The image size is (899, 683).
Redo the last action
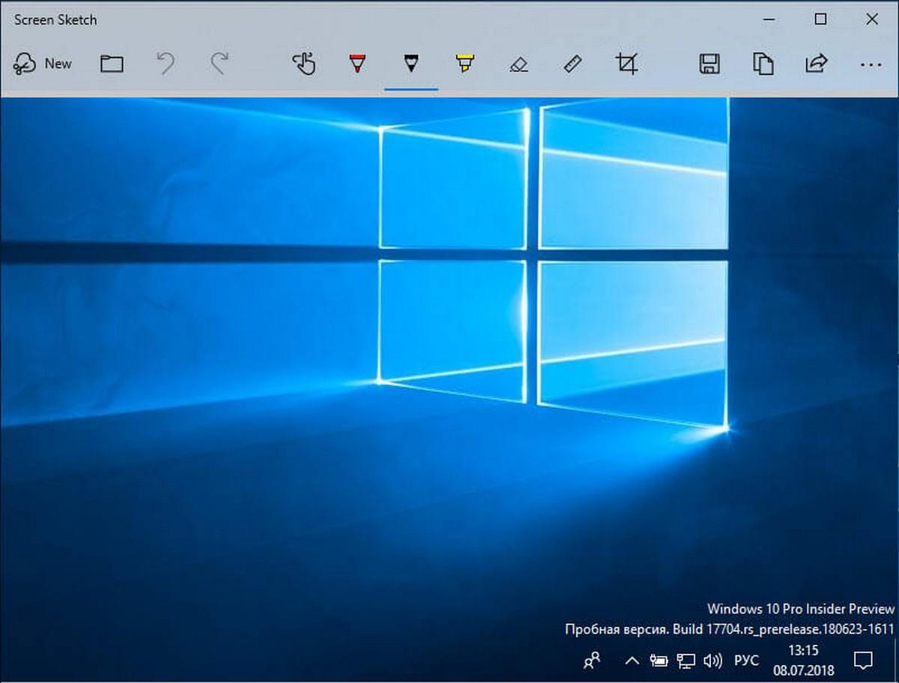click(x=219, y=64)
